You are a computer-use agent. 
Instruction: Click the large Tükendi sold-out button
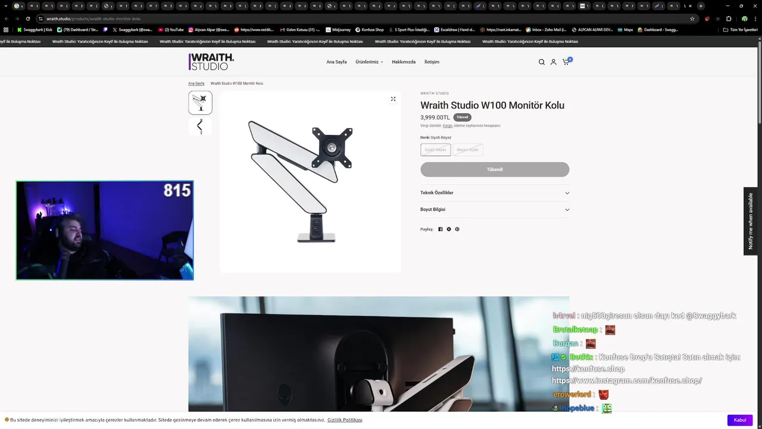point(495,169)
